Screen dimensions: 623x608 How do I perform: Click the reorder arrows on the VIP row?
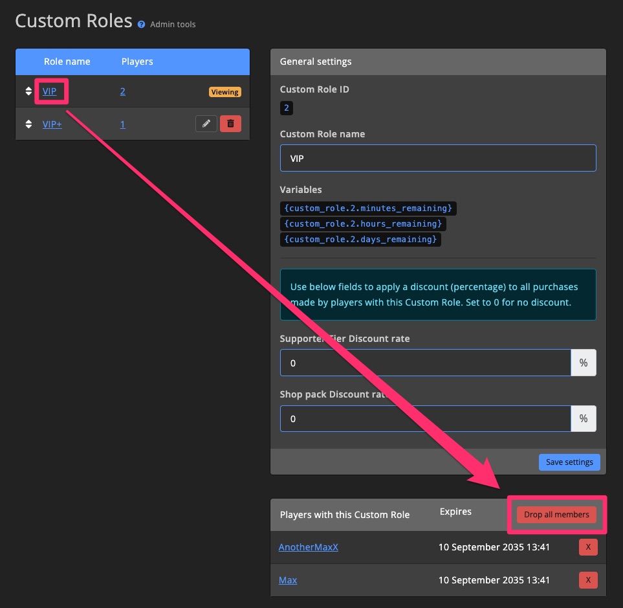click(x=28, y=91)
